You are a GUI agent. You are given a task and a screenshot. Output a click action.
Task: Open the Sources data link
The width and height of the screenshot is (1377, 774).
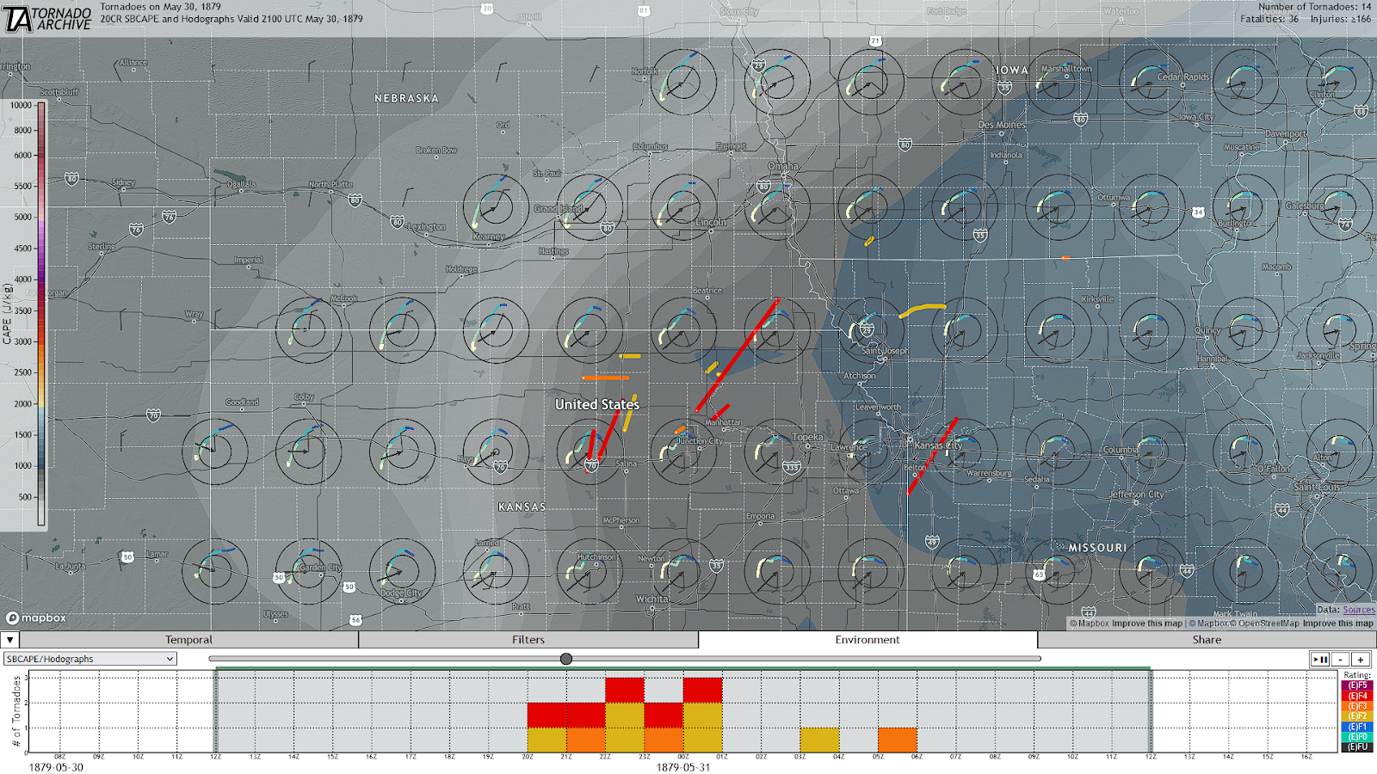(x=1359, y=610)
